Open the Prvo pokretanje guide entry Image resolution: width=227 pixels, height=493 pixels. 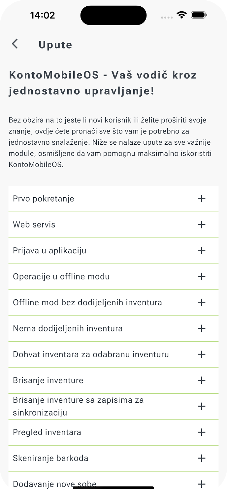44,199
